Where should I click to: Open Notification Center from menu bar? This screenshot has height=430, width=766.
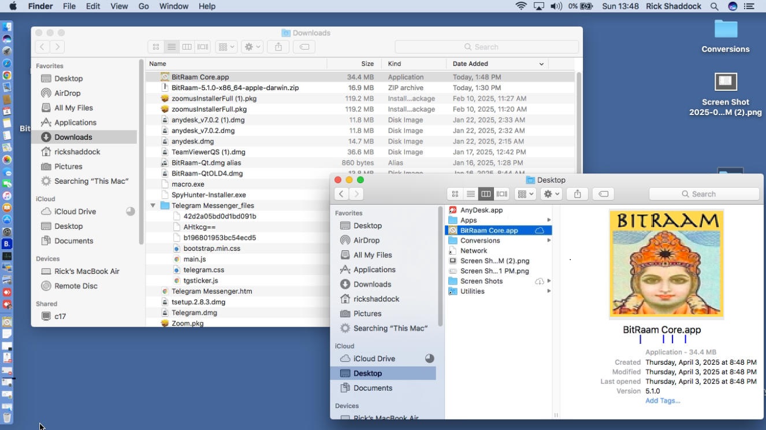tap(749, 6)
